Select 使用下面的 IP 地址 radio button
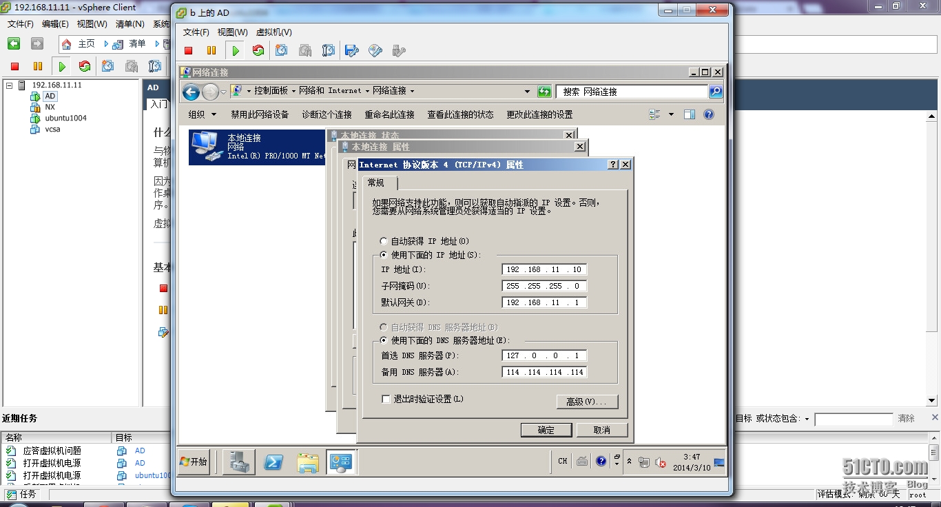Image resolution: width=941 pixels, height=507 pixels. coord(384,255)
